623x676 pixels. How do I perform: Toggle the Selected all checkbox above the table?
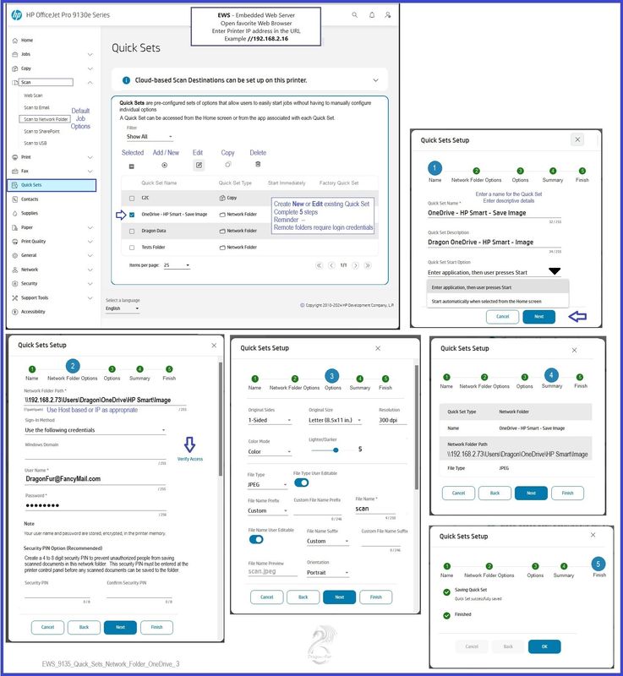(132, 166)
